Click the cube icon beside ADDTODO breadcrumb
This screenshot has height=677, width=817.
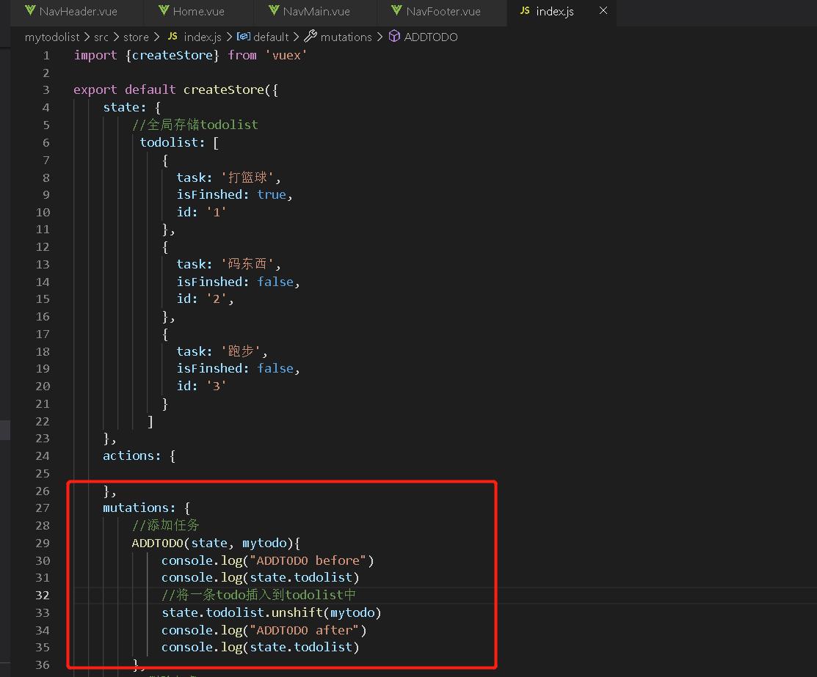click(x=394, y=37)
